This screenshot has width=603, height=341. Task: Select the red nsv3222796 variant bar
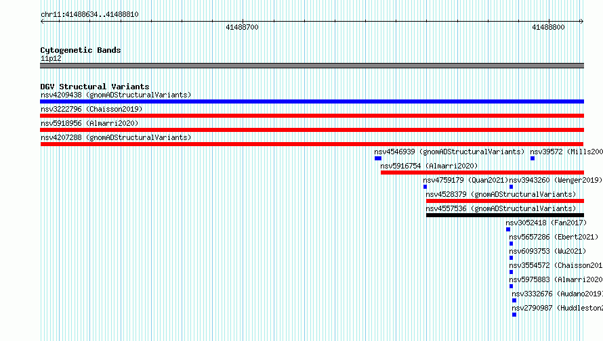pos(312,116)
